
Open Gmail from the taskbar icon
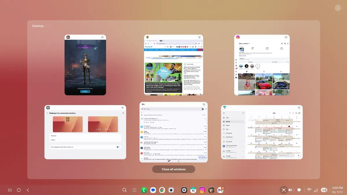tap(220, 190)
